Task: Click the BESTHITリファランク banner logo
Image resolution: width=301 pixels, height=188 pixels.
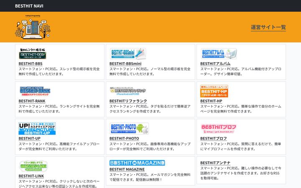Action: click(128, 91)
